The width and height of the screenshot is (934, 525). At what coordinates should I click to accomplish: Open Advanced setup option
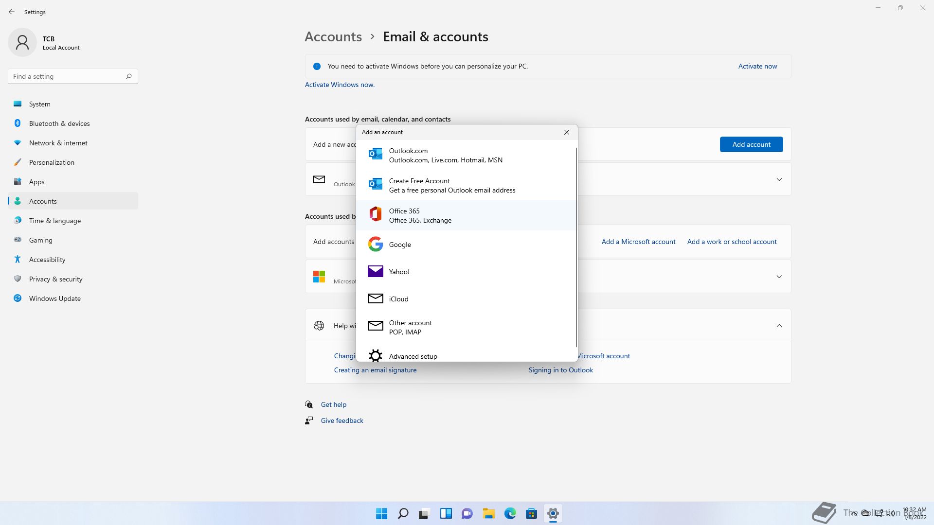[466, 356]
